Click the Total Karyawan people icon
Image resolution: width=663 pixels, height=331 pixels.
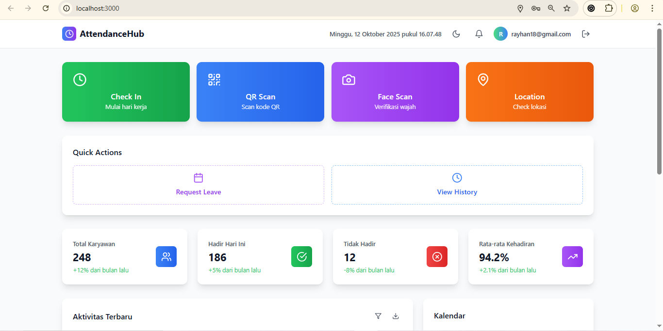[166, 257]
